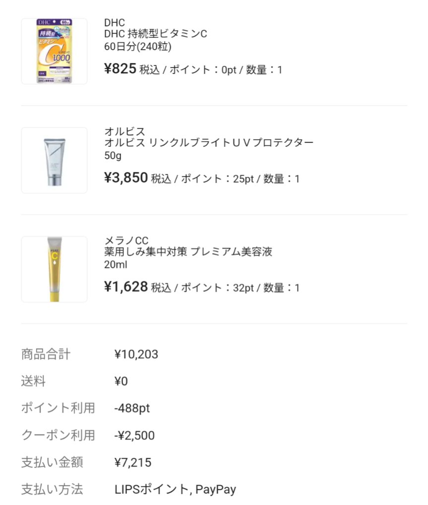Click the payment method LIPSポイント, PayPay
Image resolution: width=428 pixels, height=505 pixels.
click(x=175, y=490)
